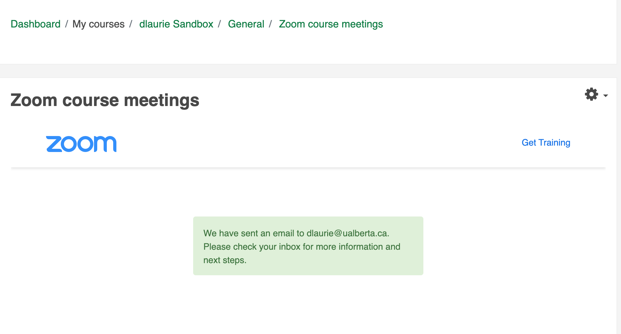This screenshot has width=621, height=334.
Task: Click the slash separator after Dashboard
Action: pyautogui.click(x=67, y=24)
